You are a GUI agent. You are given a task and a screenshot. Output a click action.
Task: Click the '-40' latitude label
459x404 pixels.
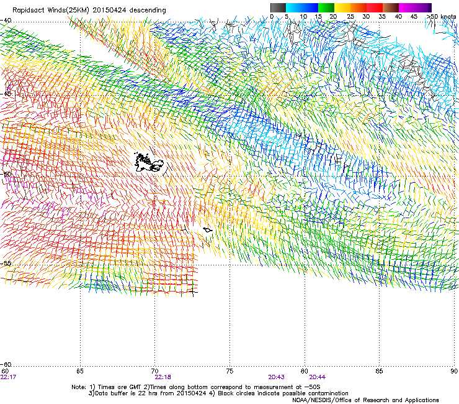(6, 21)
